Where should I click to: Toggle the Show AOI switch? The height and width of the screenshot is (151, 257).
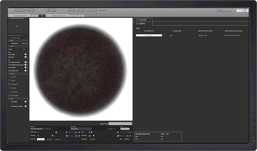pyautogui.click(x=26, y=57)
